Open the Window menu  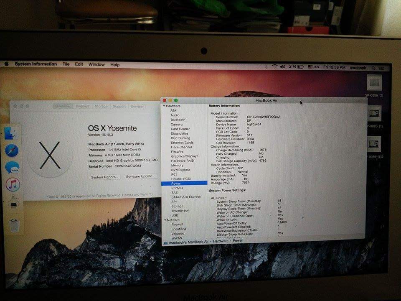(96, 64)
